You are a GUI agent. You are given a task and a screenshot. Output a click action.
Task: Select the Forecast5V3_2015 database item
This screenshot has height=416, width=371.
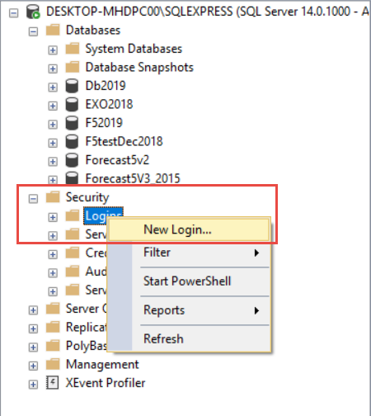point(133,178)
